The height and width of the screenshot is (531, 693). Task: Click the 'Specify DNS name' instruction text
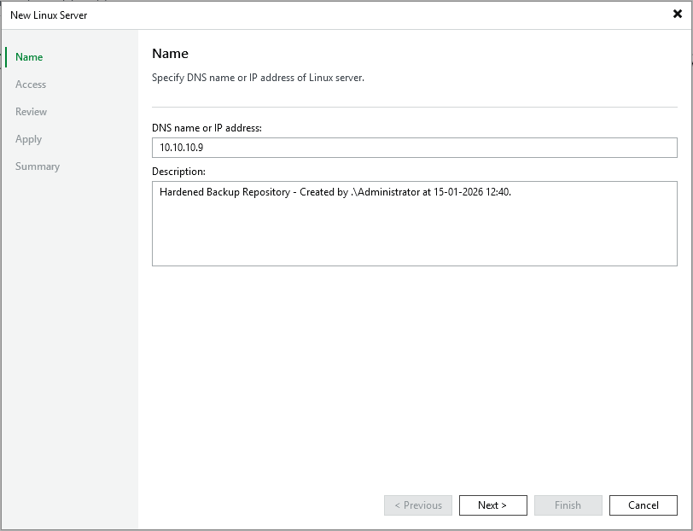258,78
